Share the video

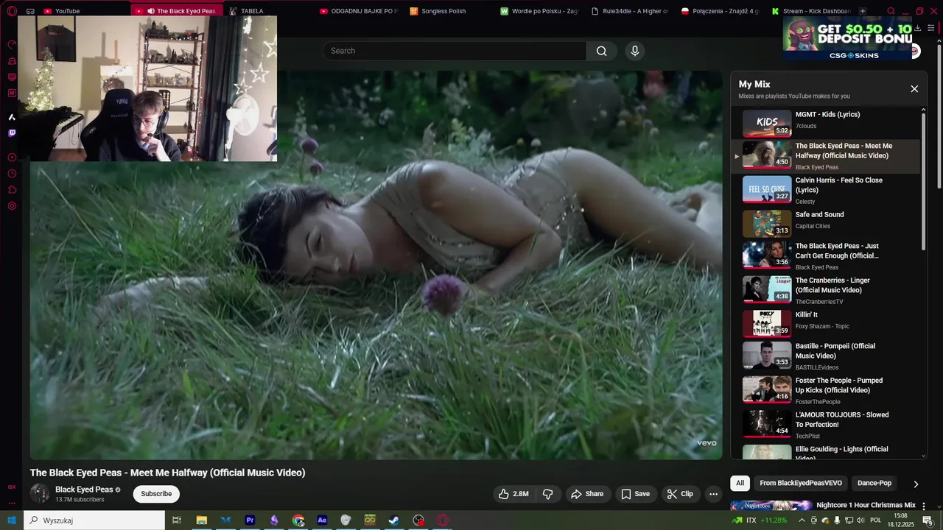point(587,494)
